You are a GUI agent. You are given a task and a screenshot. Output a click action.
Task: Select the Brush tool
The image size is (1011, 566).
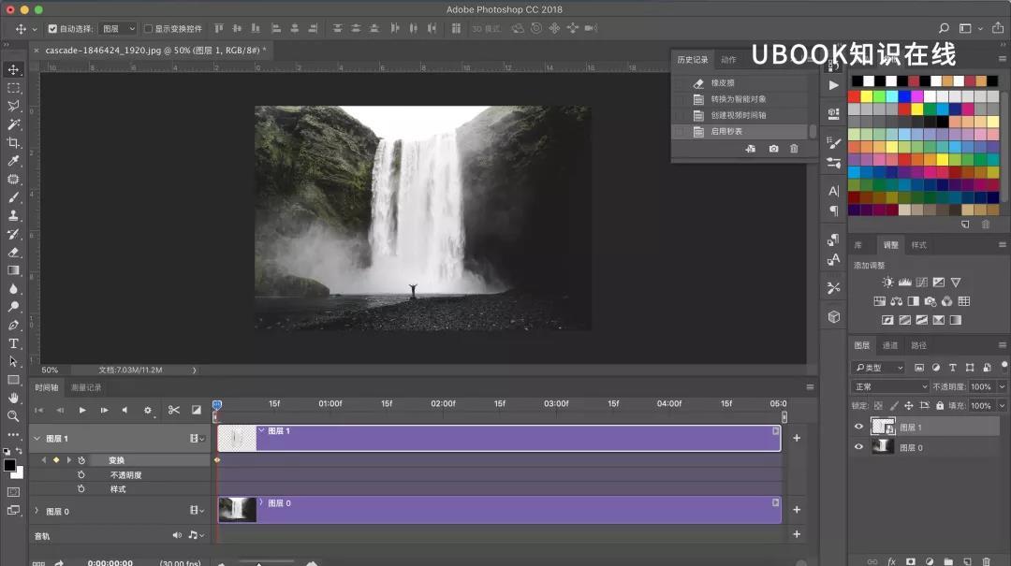pyautogui.click(x=13, y=197)
